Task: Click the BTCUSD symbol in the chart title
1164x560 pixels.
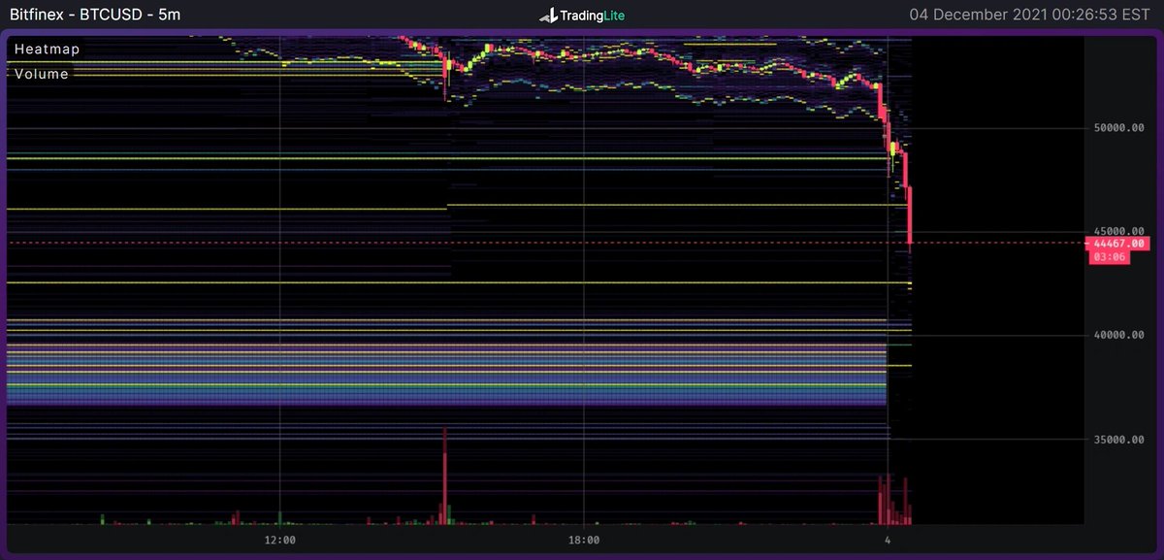Action: (x=112, y=15)
